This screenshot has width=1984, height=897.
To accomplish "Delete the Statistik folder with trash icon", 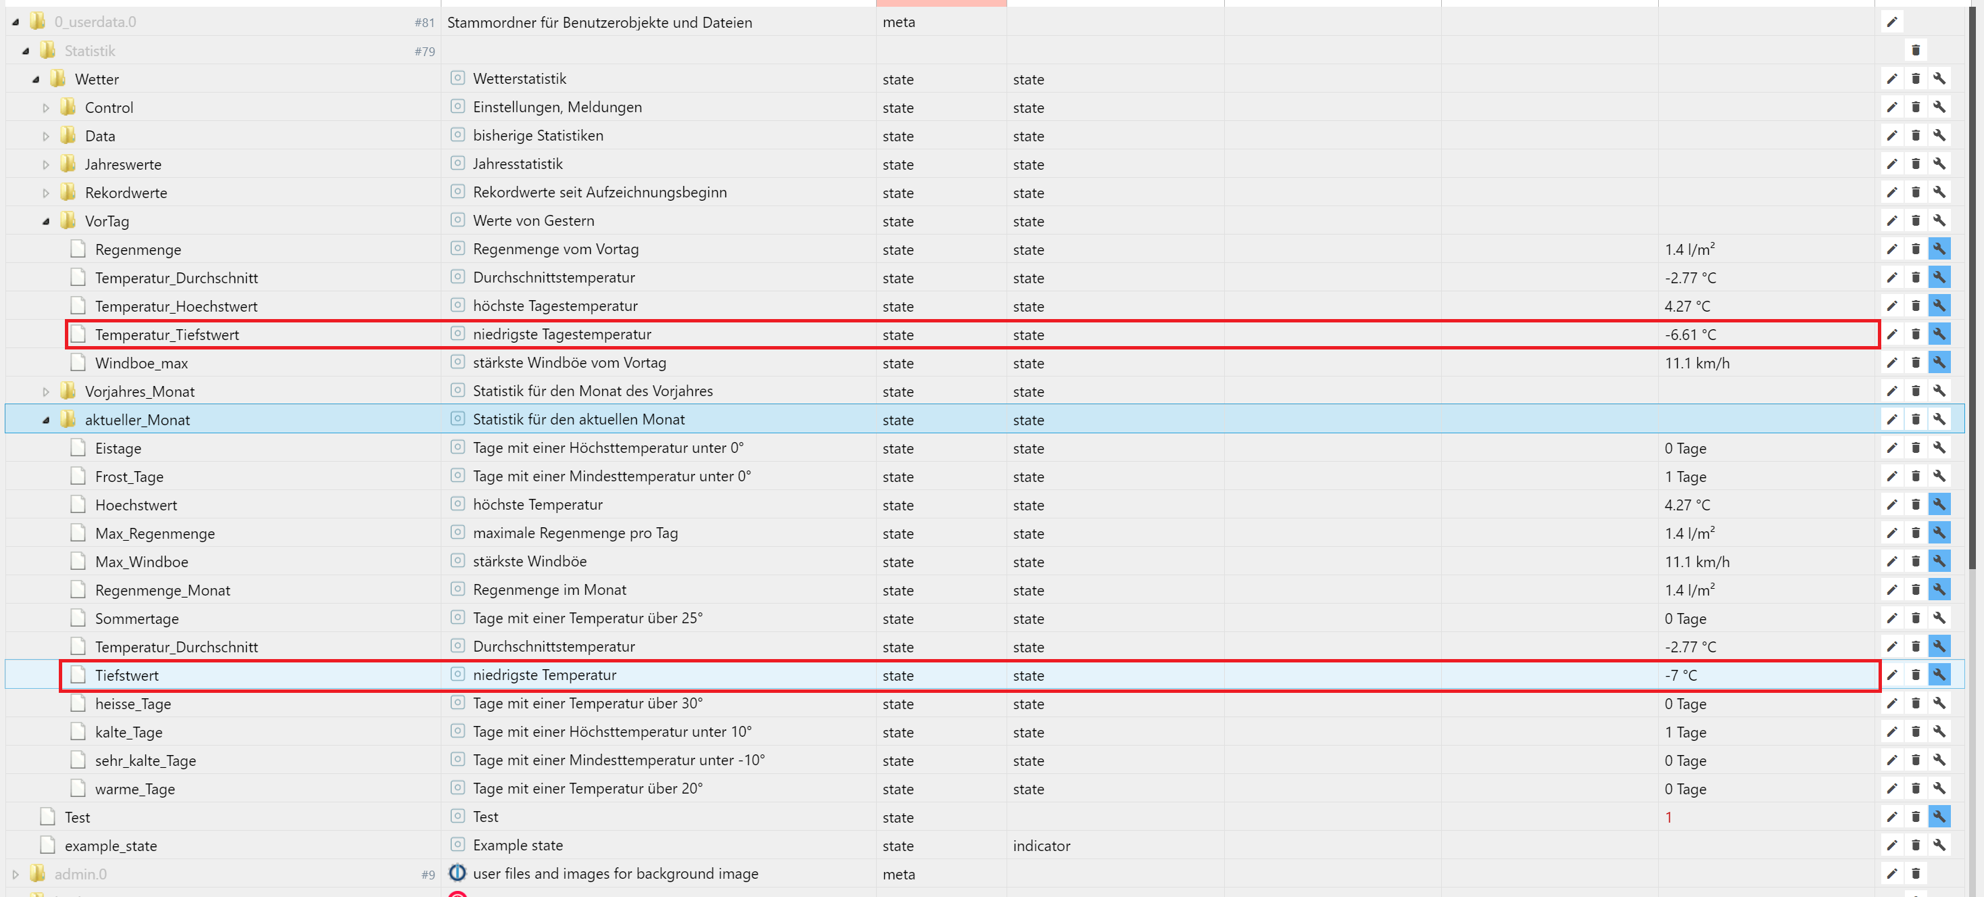I will click(1916, 51).
